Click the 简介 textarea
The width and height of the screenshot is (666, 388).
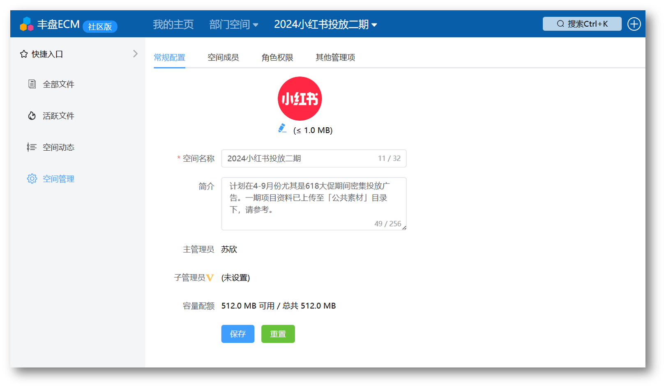click(x=314, y=204)
